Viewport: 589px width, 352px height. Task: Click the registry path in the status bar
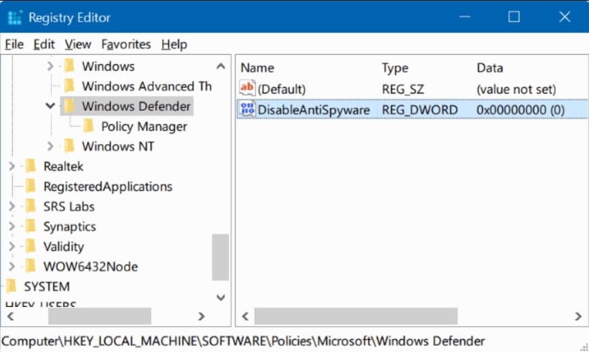coord(243,341)
